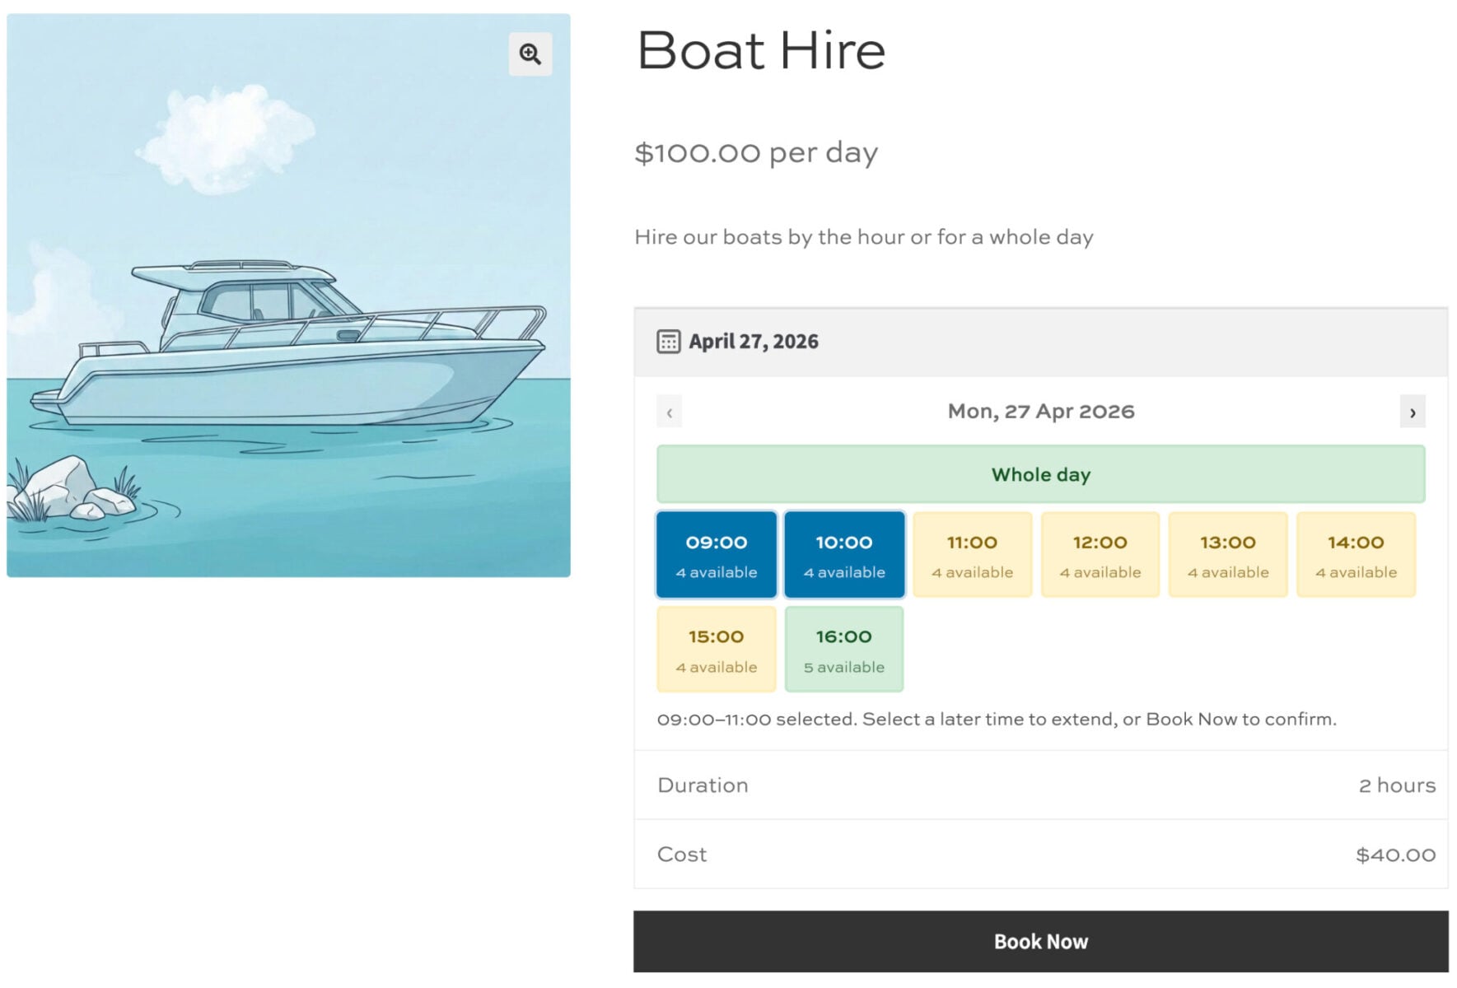Image resolution: width=1457 pixels, height=988 pixels.
Task: Select the 11:00 time slot
Action: 972,554
